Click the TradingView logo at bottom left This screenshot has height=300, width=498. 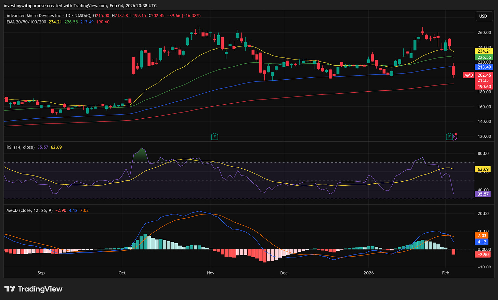click(33, 289)
